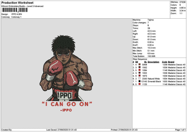Click the Right value 42.5 mm
This screenshot has width=187, height=132.
coord(151,34)
